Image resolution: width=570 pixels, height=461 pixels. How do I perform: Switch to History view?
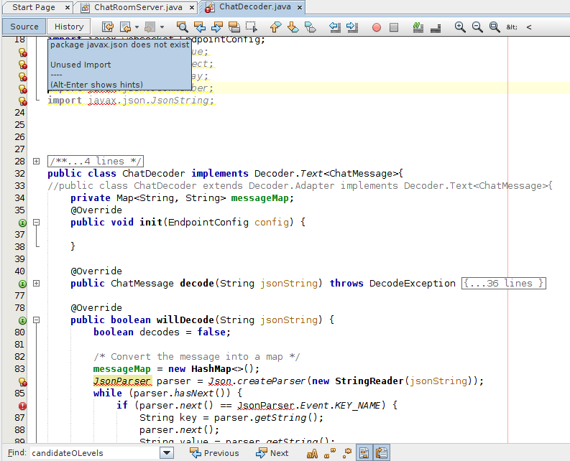tap(69, 27)
